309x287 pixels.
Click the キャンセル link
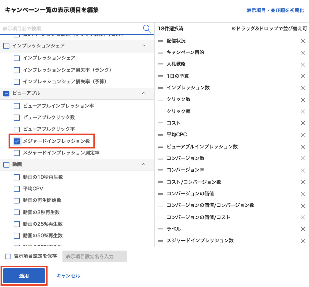pos(68,276)
